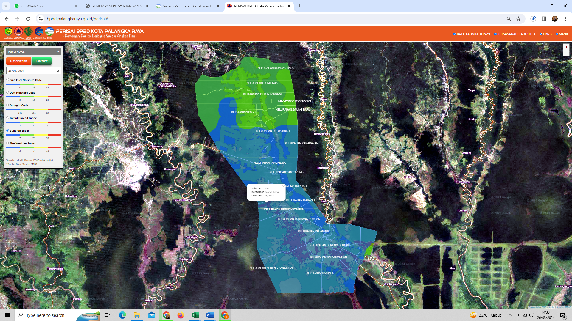
Task: Select Initial Spread Index radio
Action: coord(8,118)
